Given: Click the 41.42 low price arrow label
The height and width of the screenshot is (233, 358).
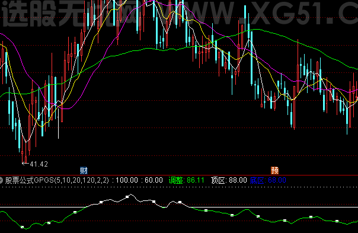Looking at the screenshot, I should [35, 164].
